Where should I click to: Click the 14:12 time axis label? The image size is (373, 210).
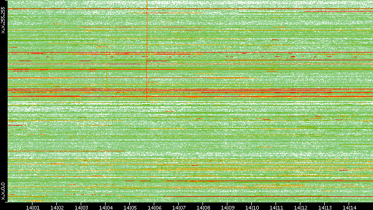point(300,207)
